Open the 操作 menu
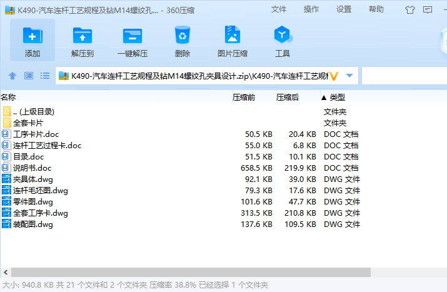This screenshot has width=447, height=292. coord(311,9)
